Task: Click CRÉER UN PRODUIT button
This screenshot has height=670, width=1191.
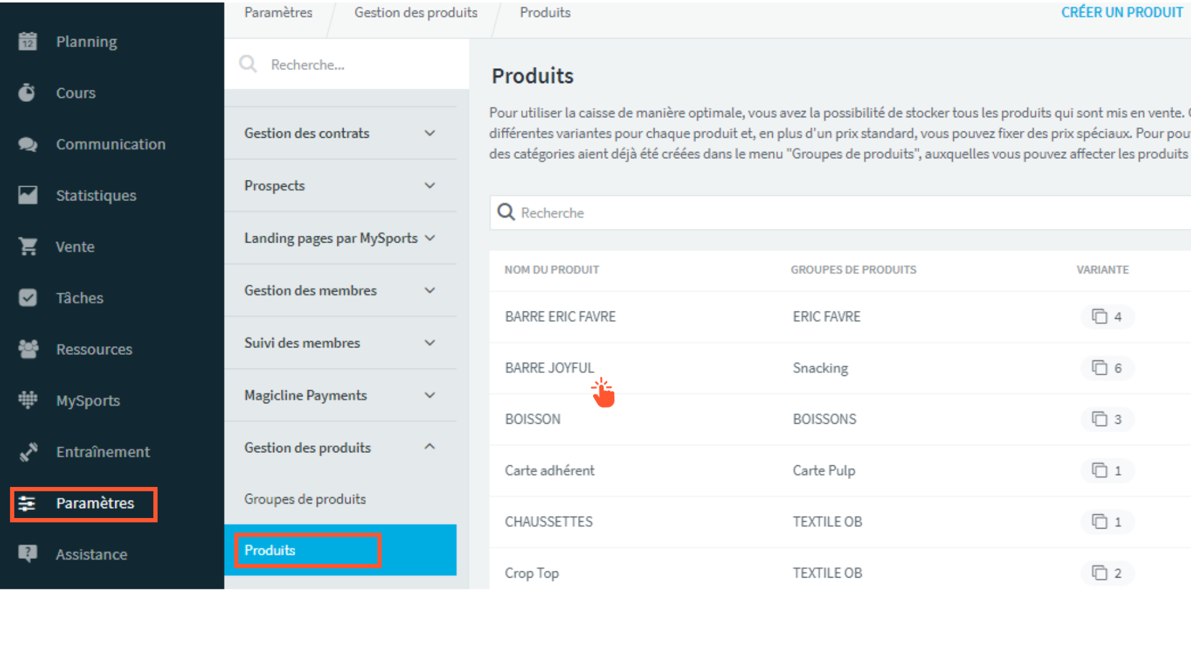Action: (1122, 12)
